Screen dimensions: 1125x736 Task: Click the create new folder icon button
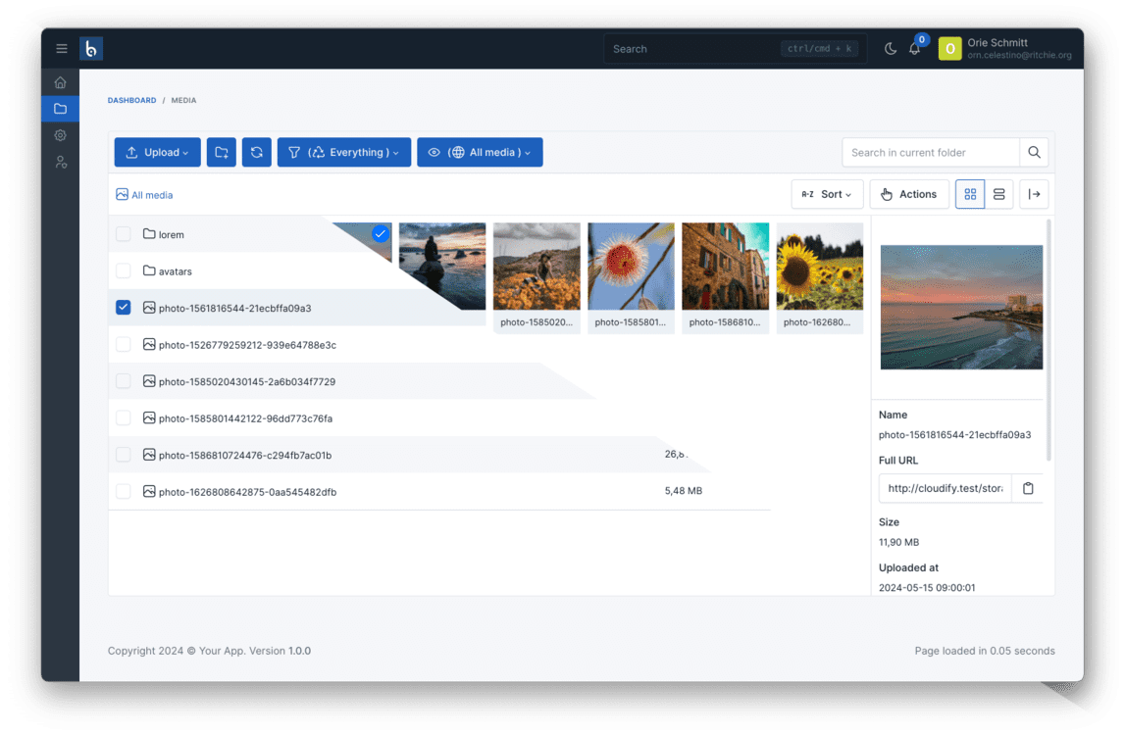(x=222, y=153)
